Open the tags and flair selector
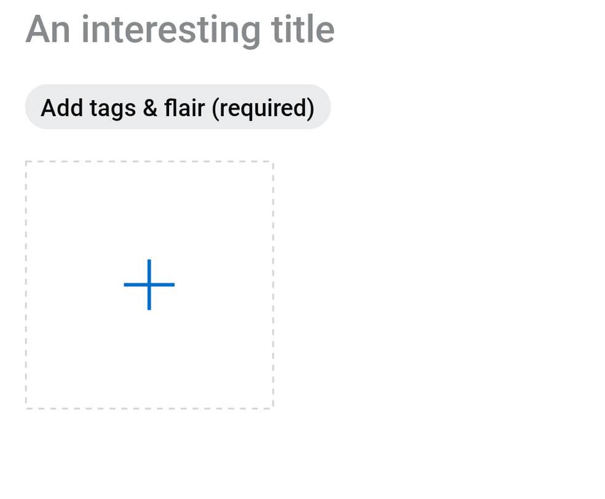 pos(178,107)
